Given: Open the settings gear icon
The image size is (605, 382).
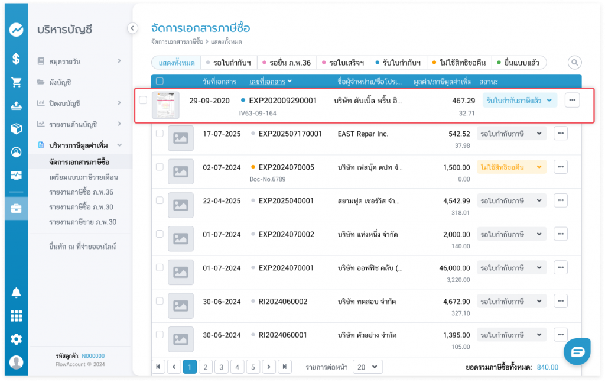Looking at the screenshot, I should click(x=16, y=339).
